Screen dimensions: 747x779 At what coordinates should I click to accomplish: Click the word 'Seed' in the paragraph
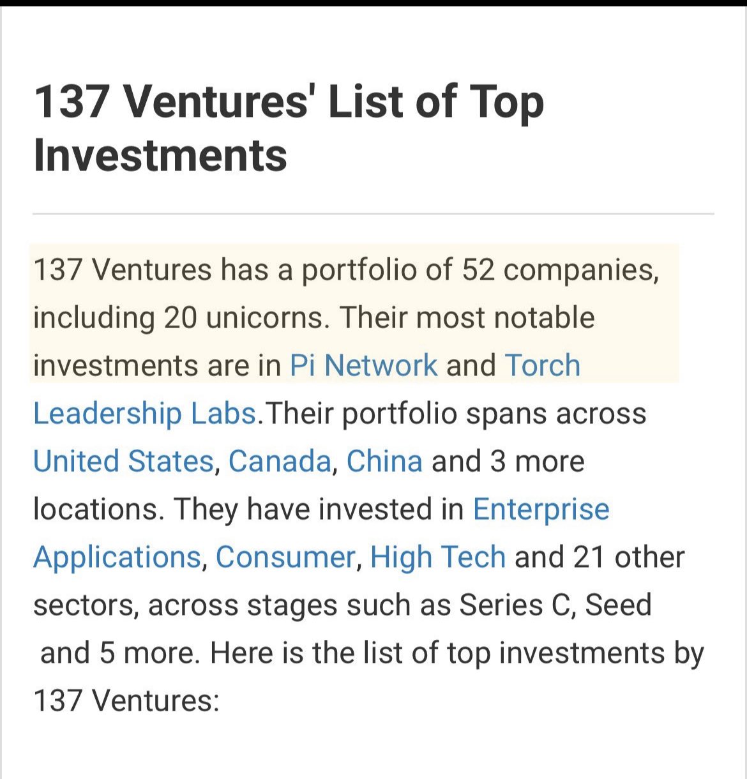[618, 605]
